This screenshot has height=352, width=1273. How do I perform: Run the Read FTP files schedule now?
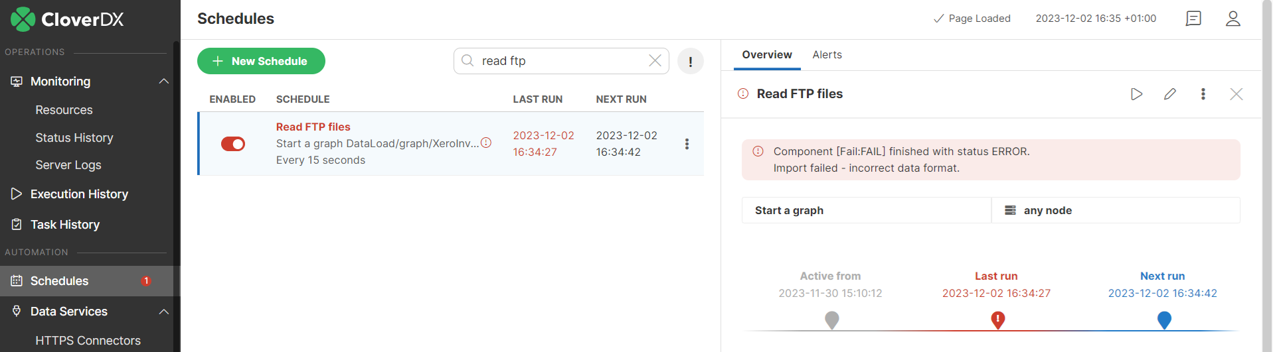click(x=1136, y=94)
